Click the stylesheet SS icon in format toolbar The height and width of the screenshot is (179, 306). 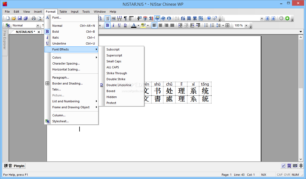pos(8,25)
